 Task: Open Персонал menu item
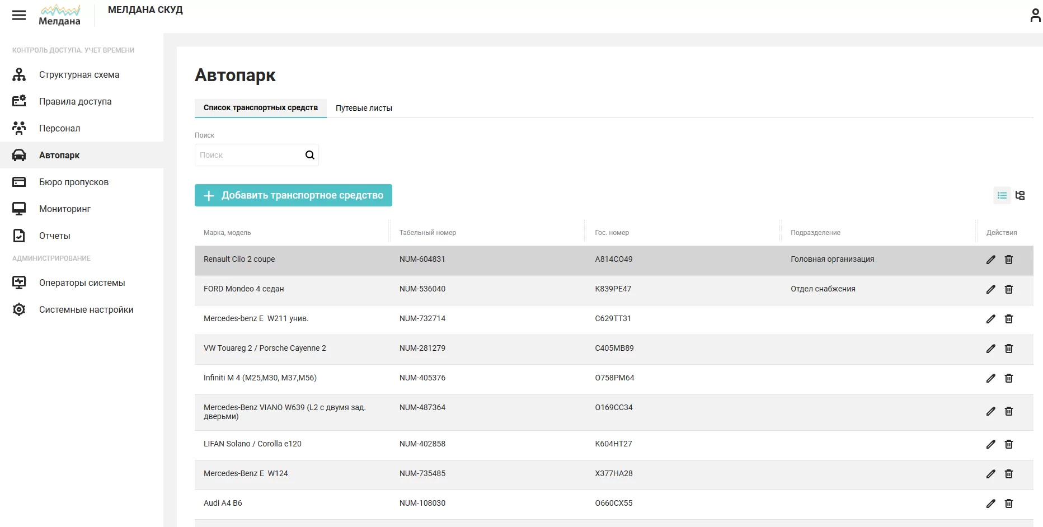click(x=82, y=128)
